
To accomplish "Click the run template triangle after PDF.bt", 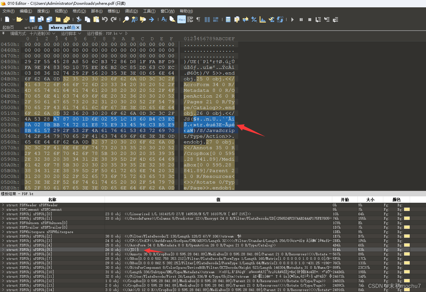I will pos(127,33).
